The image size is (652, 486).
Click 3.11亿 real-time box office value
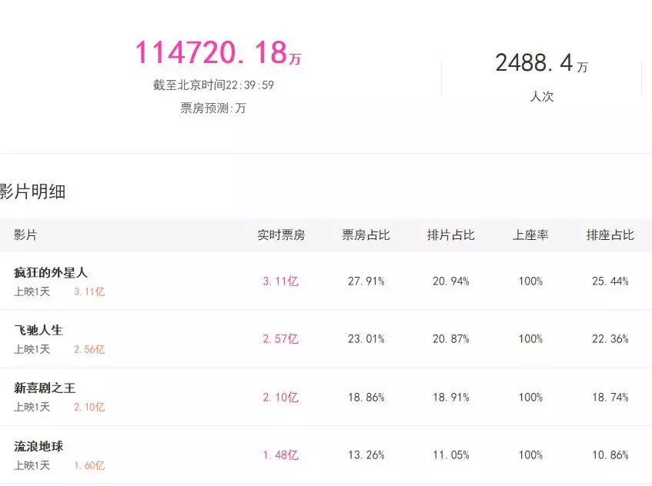click(x=280, y=281)
